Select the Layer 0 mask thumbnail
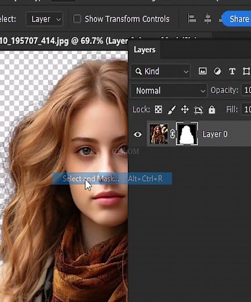Viewport: 251px width, 302px height. [187, 134]
